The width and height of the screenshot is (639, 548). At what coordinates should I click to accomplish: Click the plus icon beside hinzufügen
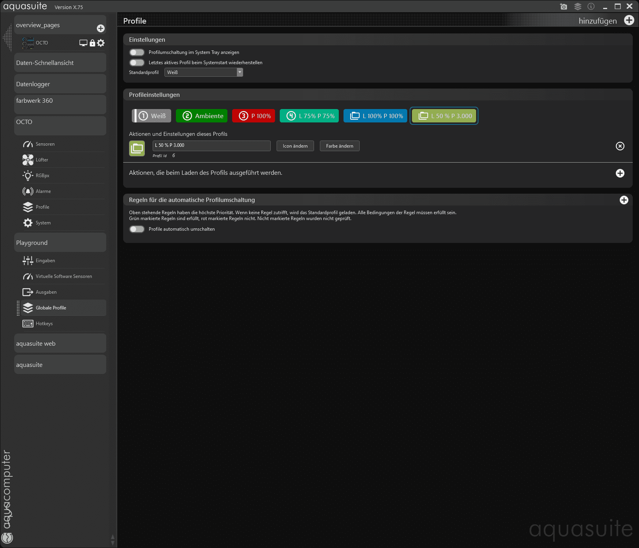[629, 20]
